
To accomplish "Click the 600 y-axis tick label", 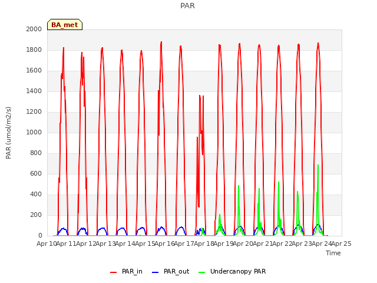I will 36,174.
